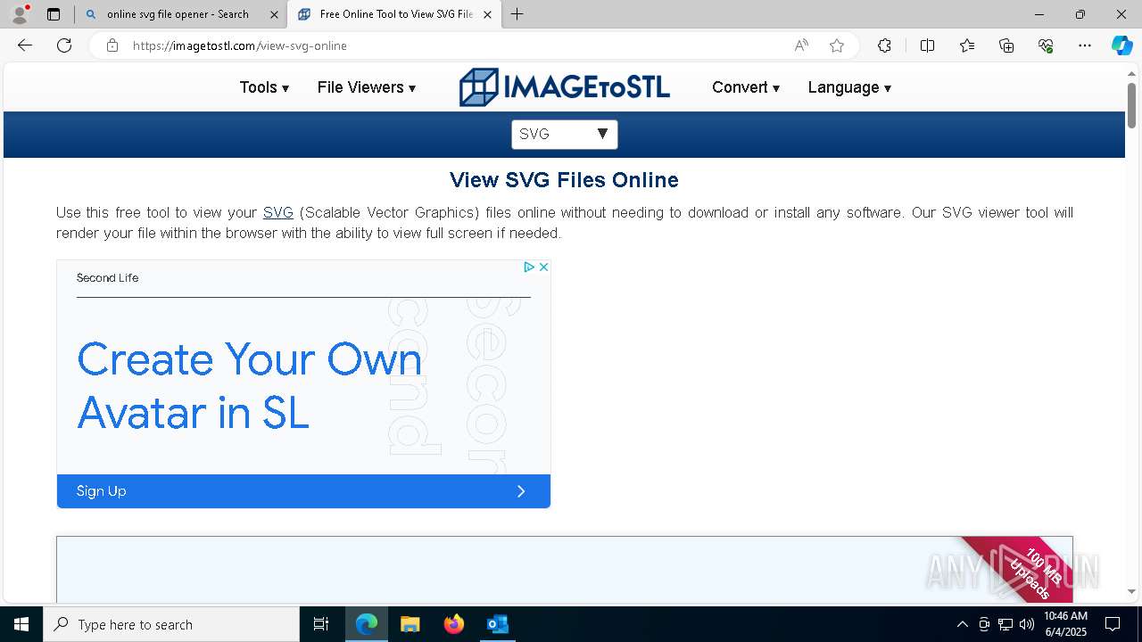Open Browser essentials heart icon
The image size is (1142, 642).
pyautogui.click(x=1046, y=45)
